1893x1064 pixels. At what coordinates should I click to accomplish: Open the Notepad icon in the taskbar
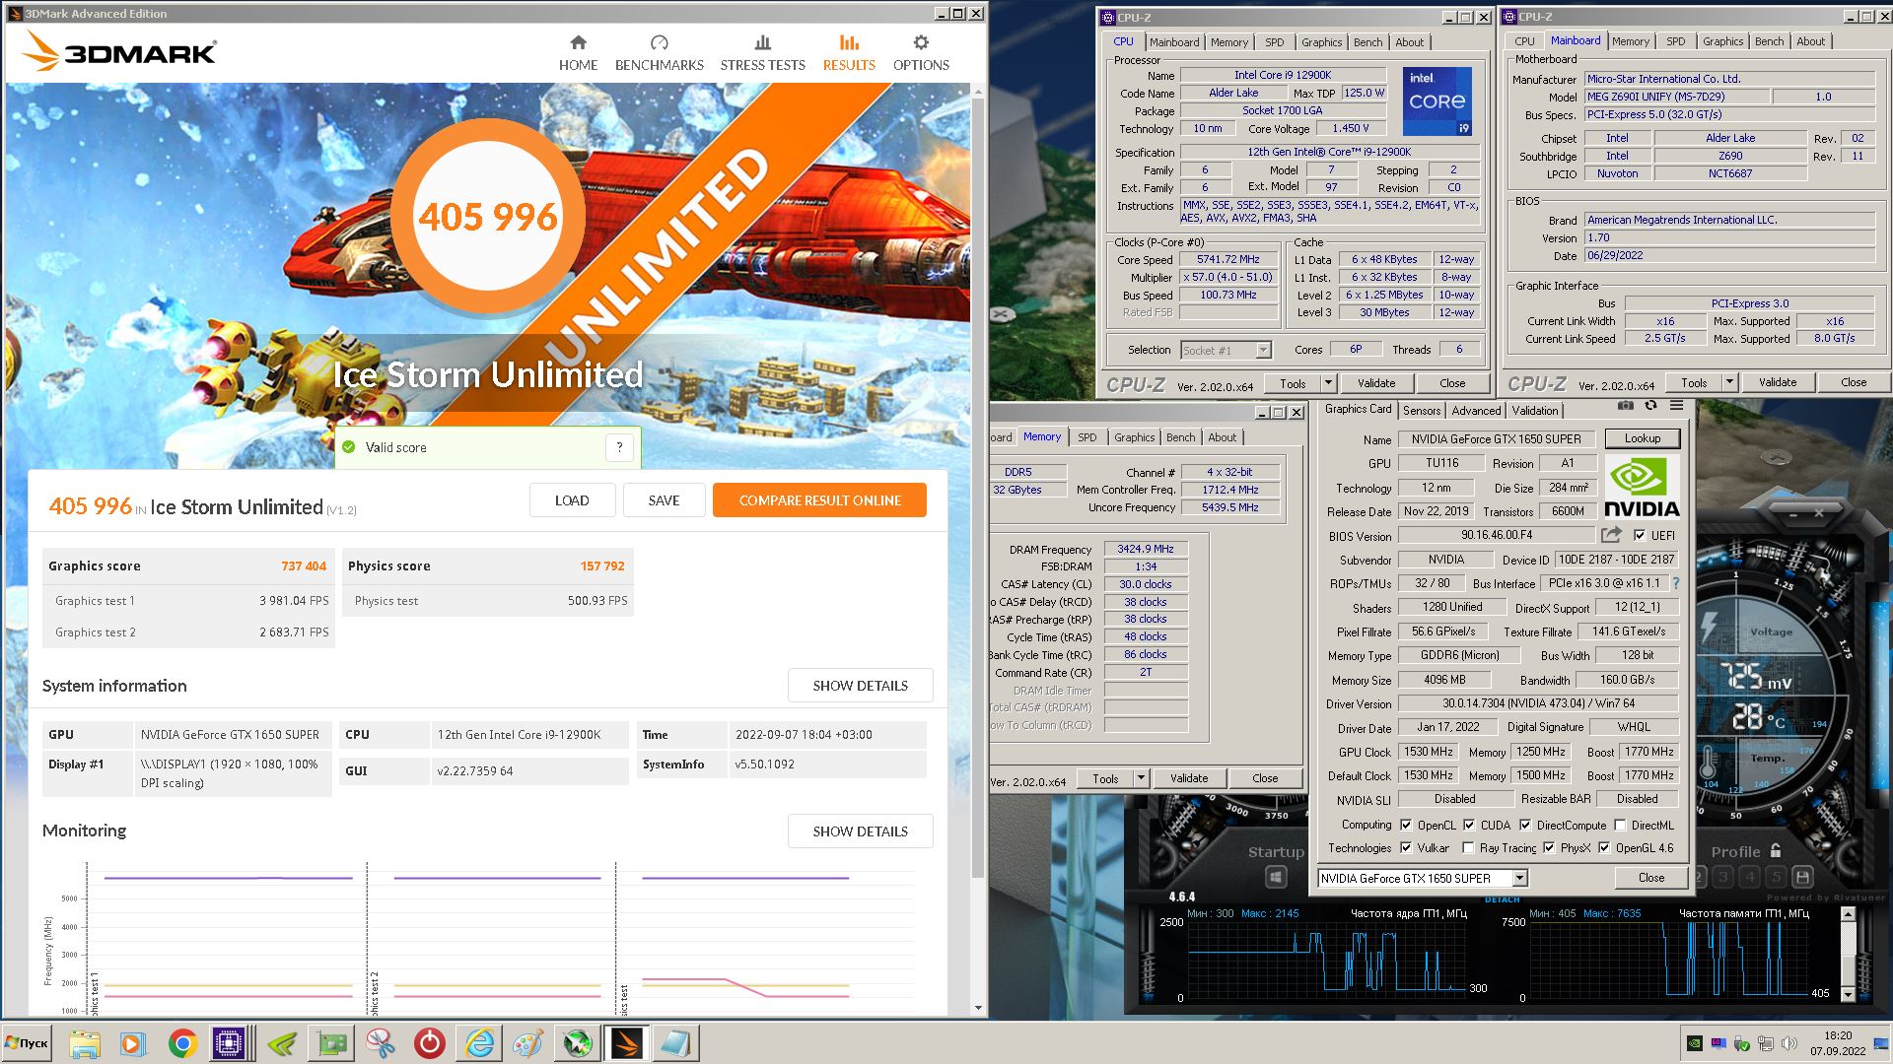pos(676,1043)
